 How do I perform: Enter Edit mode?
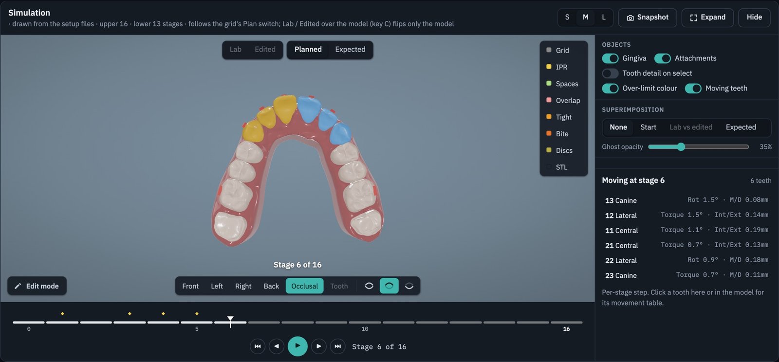click(x=37, y=286)
